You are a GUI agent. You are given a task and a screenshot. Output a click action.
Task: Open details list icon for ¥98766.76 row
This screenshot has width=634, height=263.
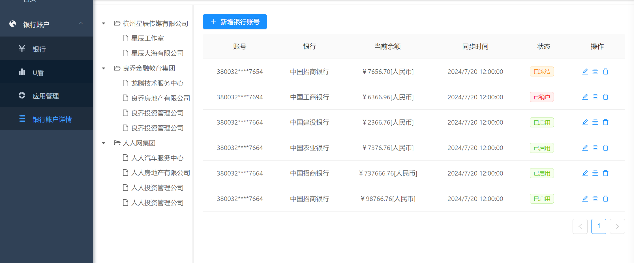[595, 199]
